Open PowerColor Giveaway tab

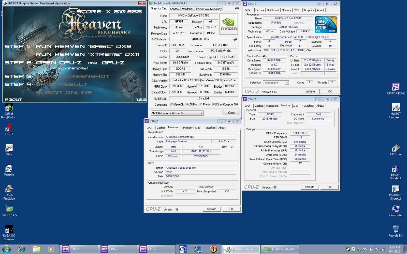(209, 9)
